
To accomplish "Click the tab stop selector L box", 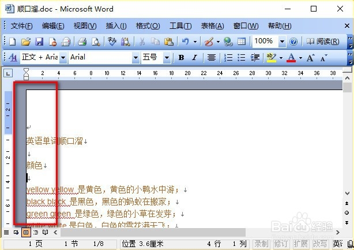I will (x=8, y=73).
